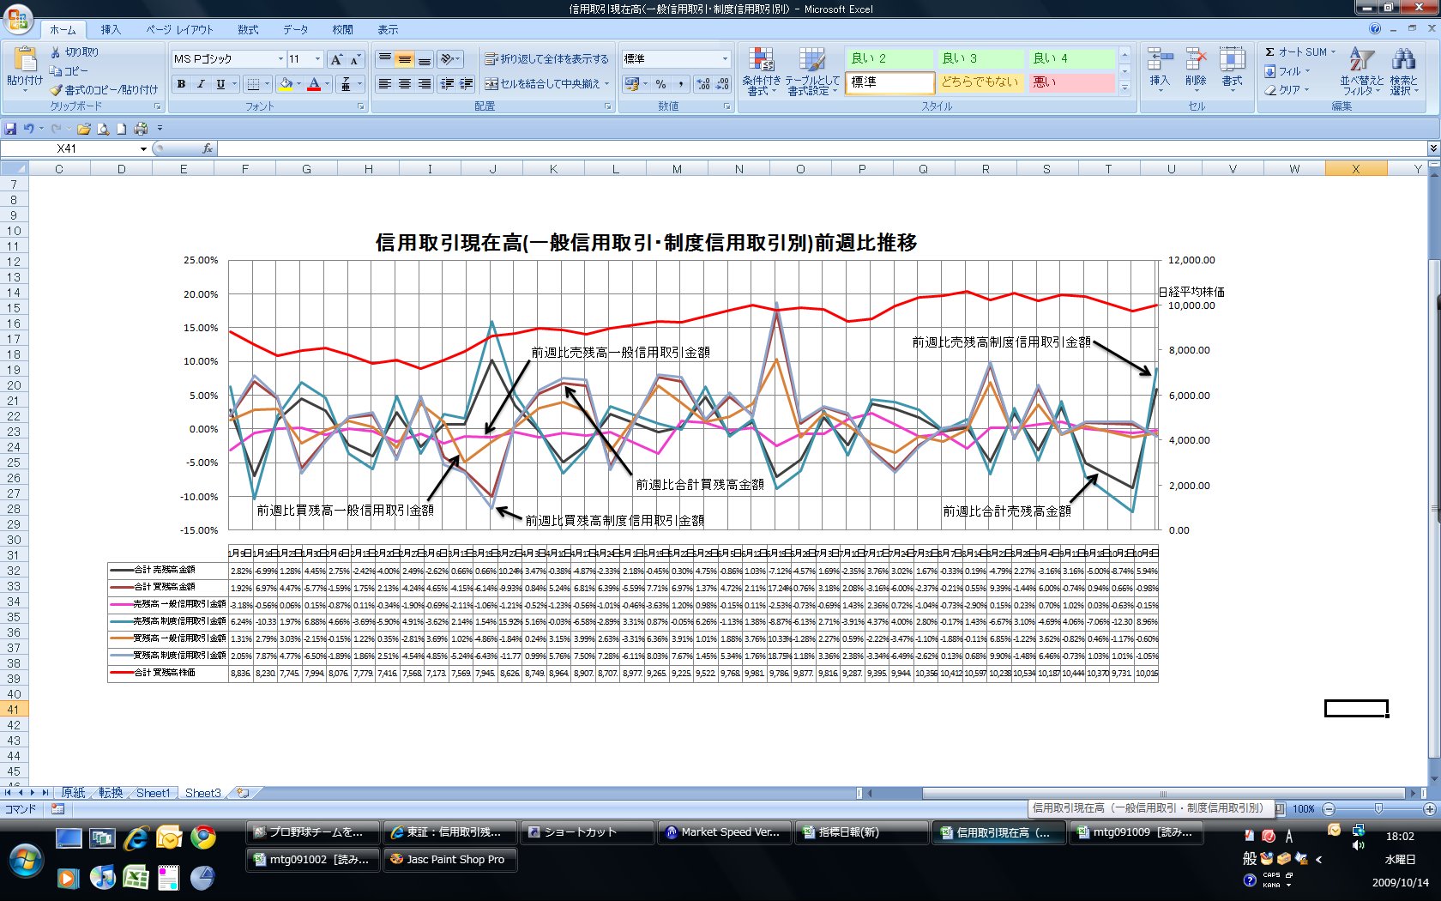Screen dimensions: 1441x901
Task: Click the save icon in quick access toolbar
Action: tap(10, 129)
